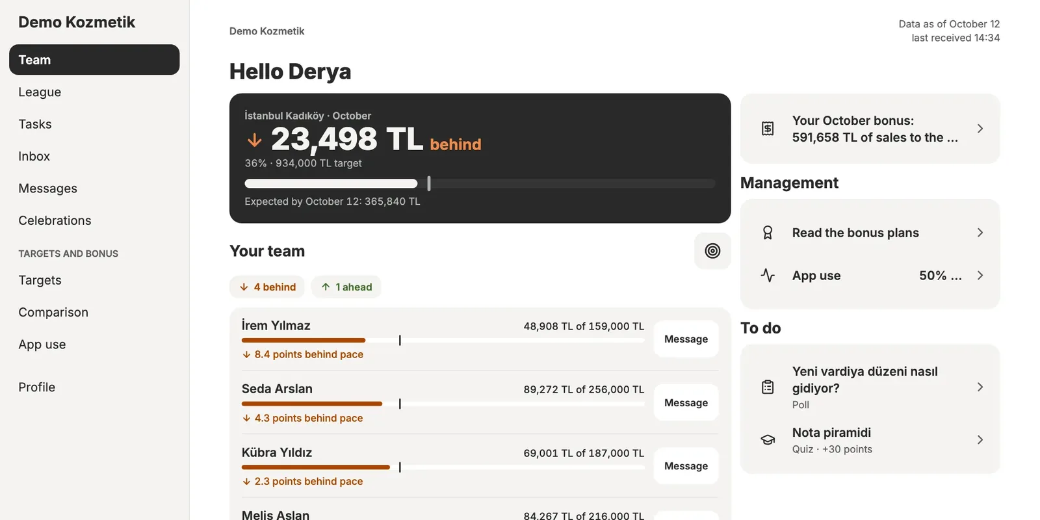
Task: Open Tasks from the sidebar
Action: pos(94,124)
